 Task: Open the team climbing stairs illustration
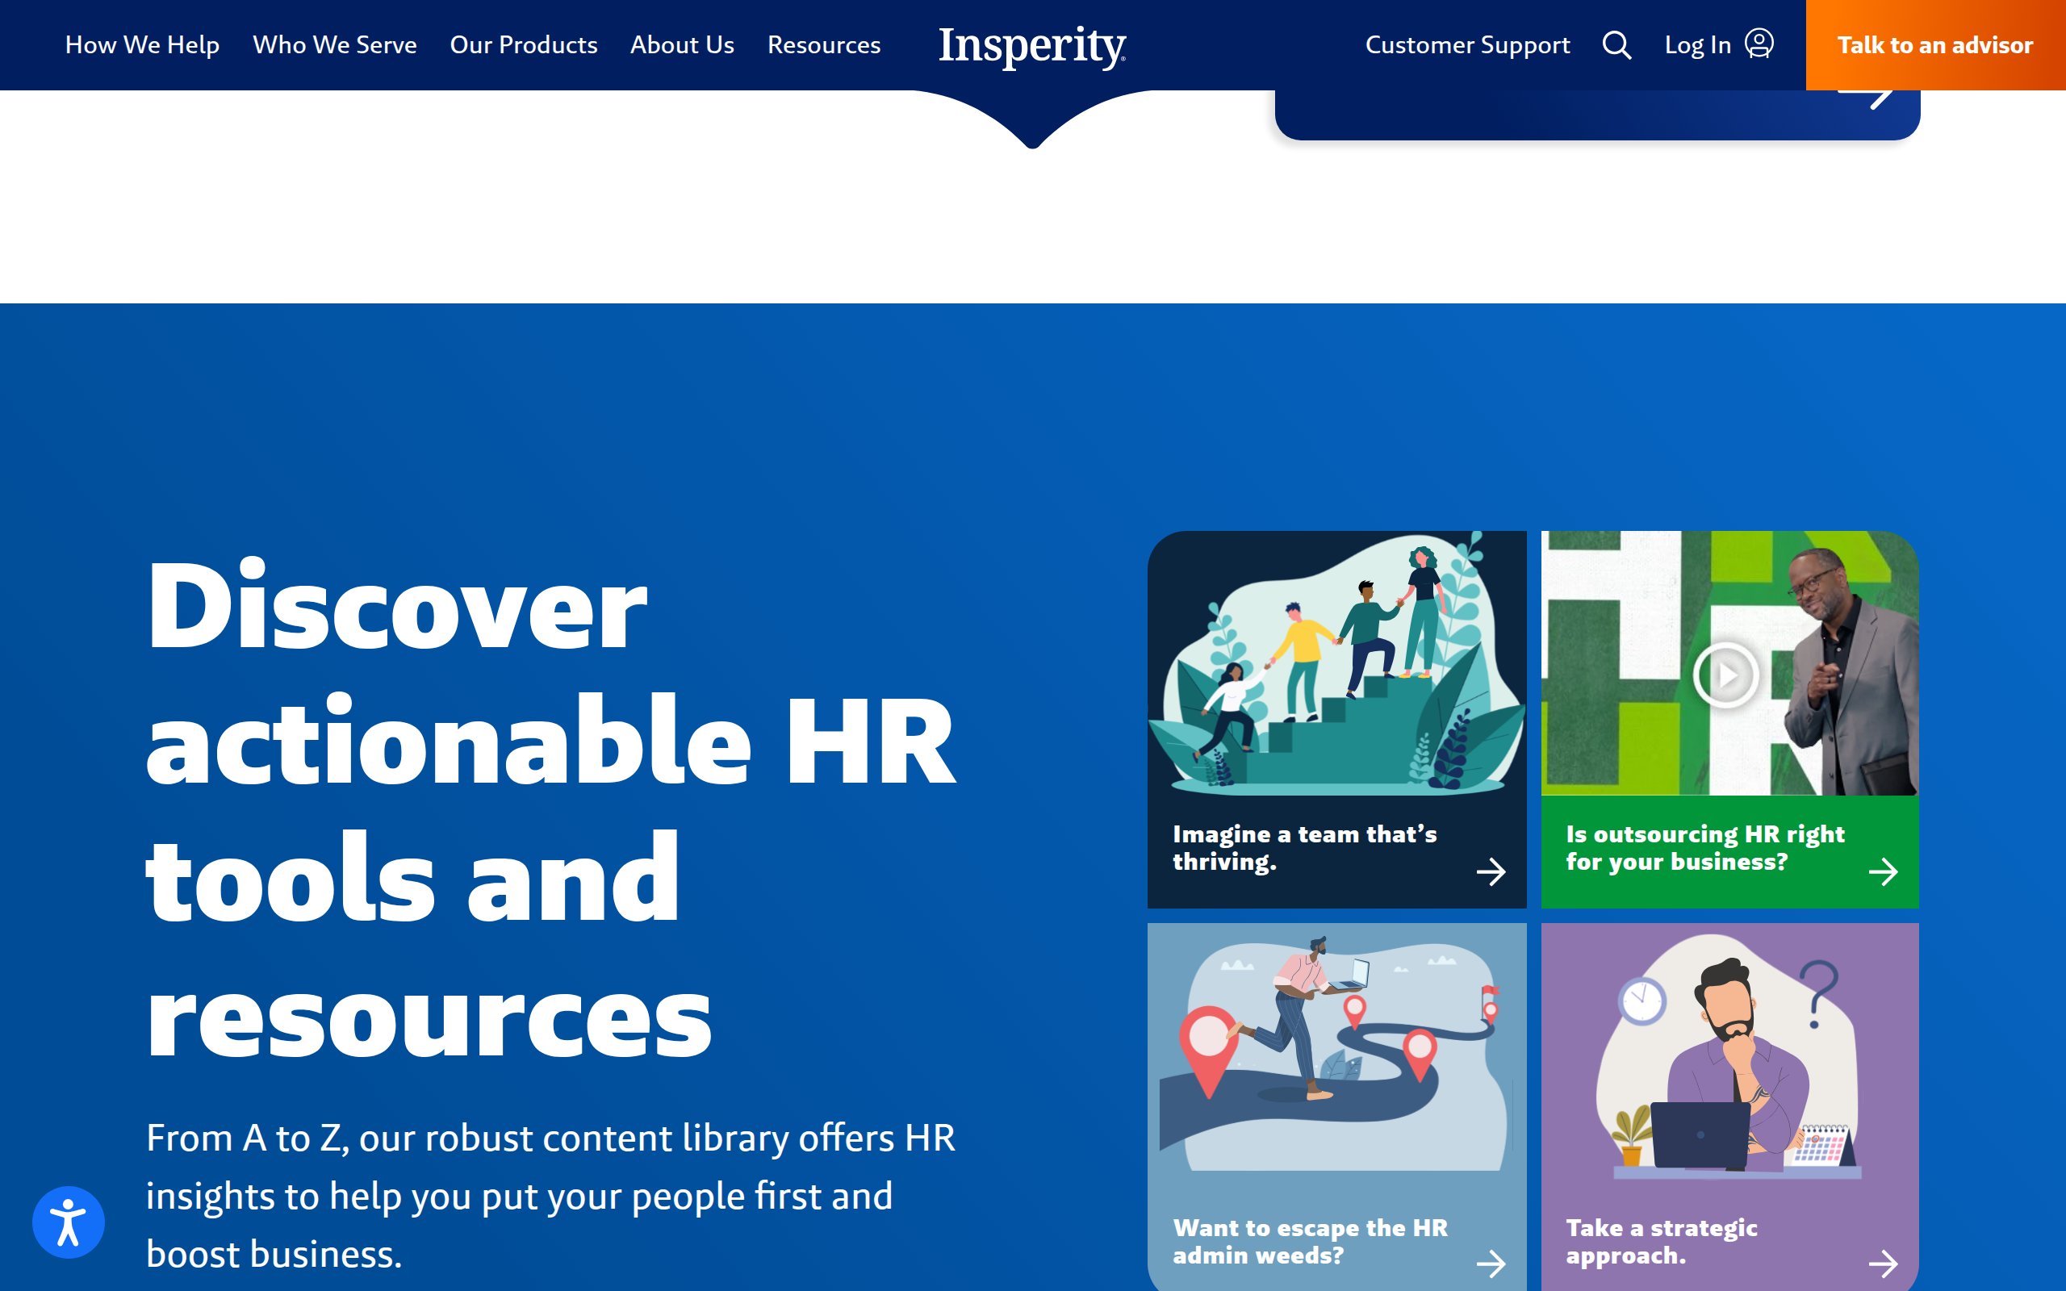[x=1337, y=663]
